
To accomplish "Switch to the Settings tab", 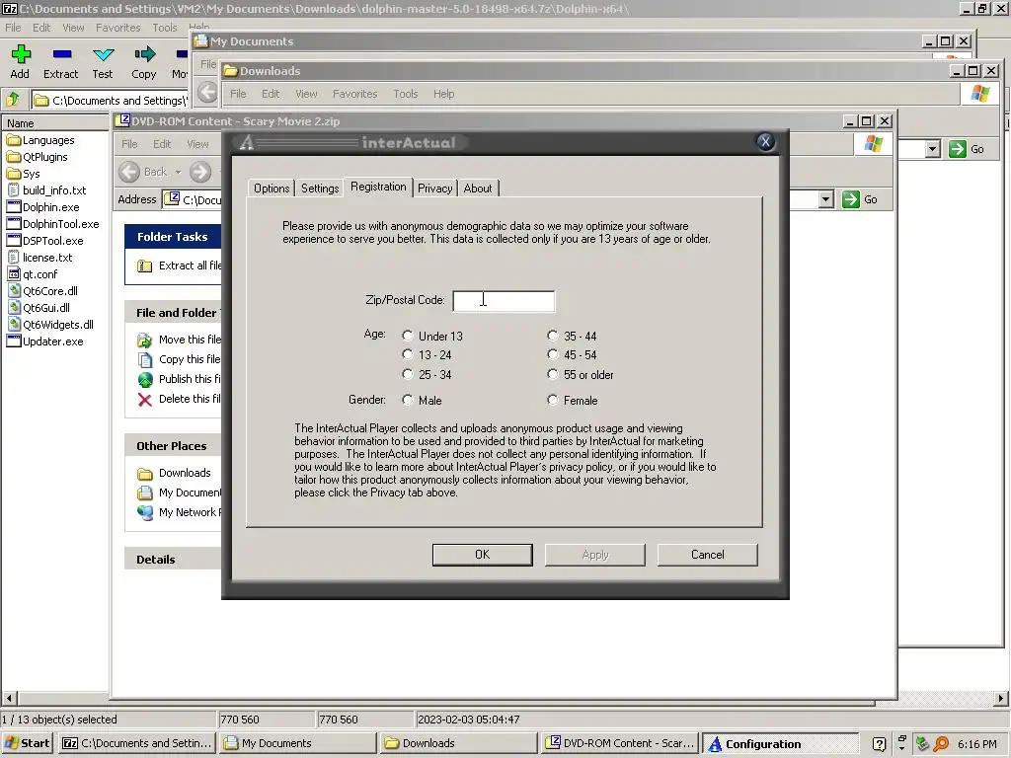I will 320,189.
